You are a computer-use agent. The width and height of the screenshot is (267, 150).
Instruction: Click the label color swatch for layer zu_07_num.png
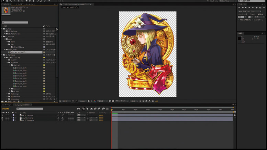click(x=13, y=115)
